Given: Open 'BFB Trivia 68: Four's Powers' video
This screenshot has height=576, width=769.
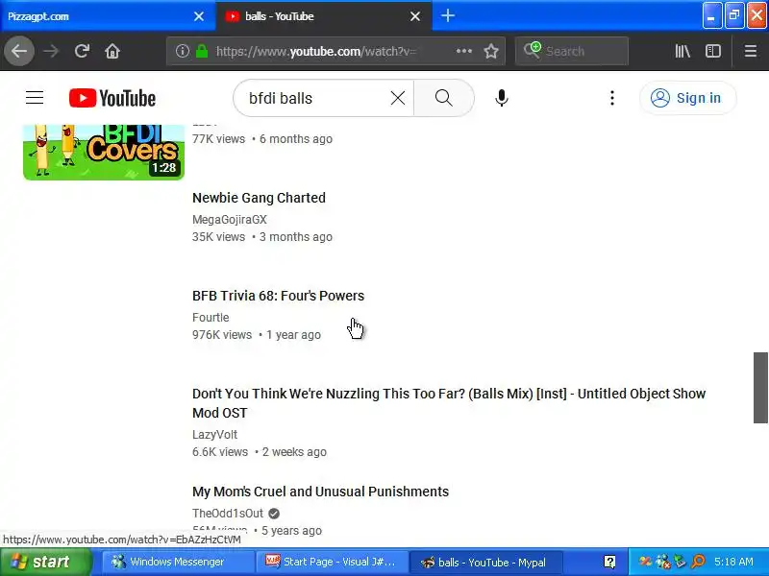Looking at the screenshot, I should pyautogui.click(x=278, y=296).
